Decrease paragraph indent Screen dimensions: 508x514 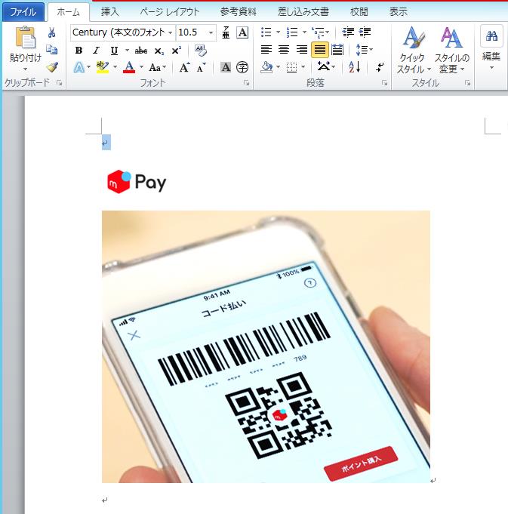click(x=348, y=32)
